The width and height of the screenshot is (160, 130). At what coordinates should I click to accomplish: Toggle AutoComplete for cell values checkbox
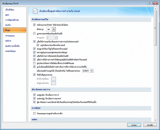34,59
